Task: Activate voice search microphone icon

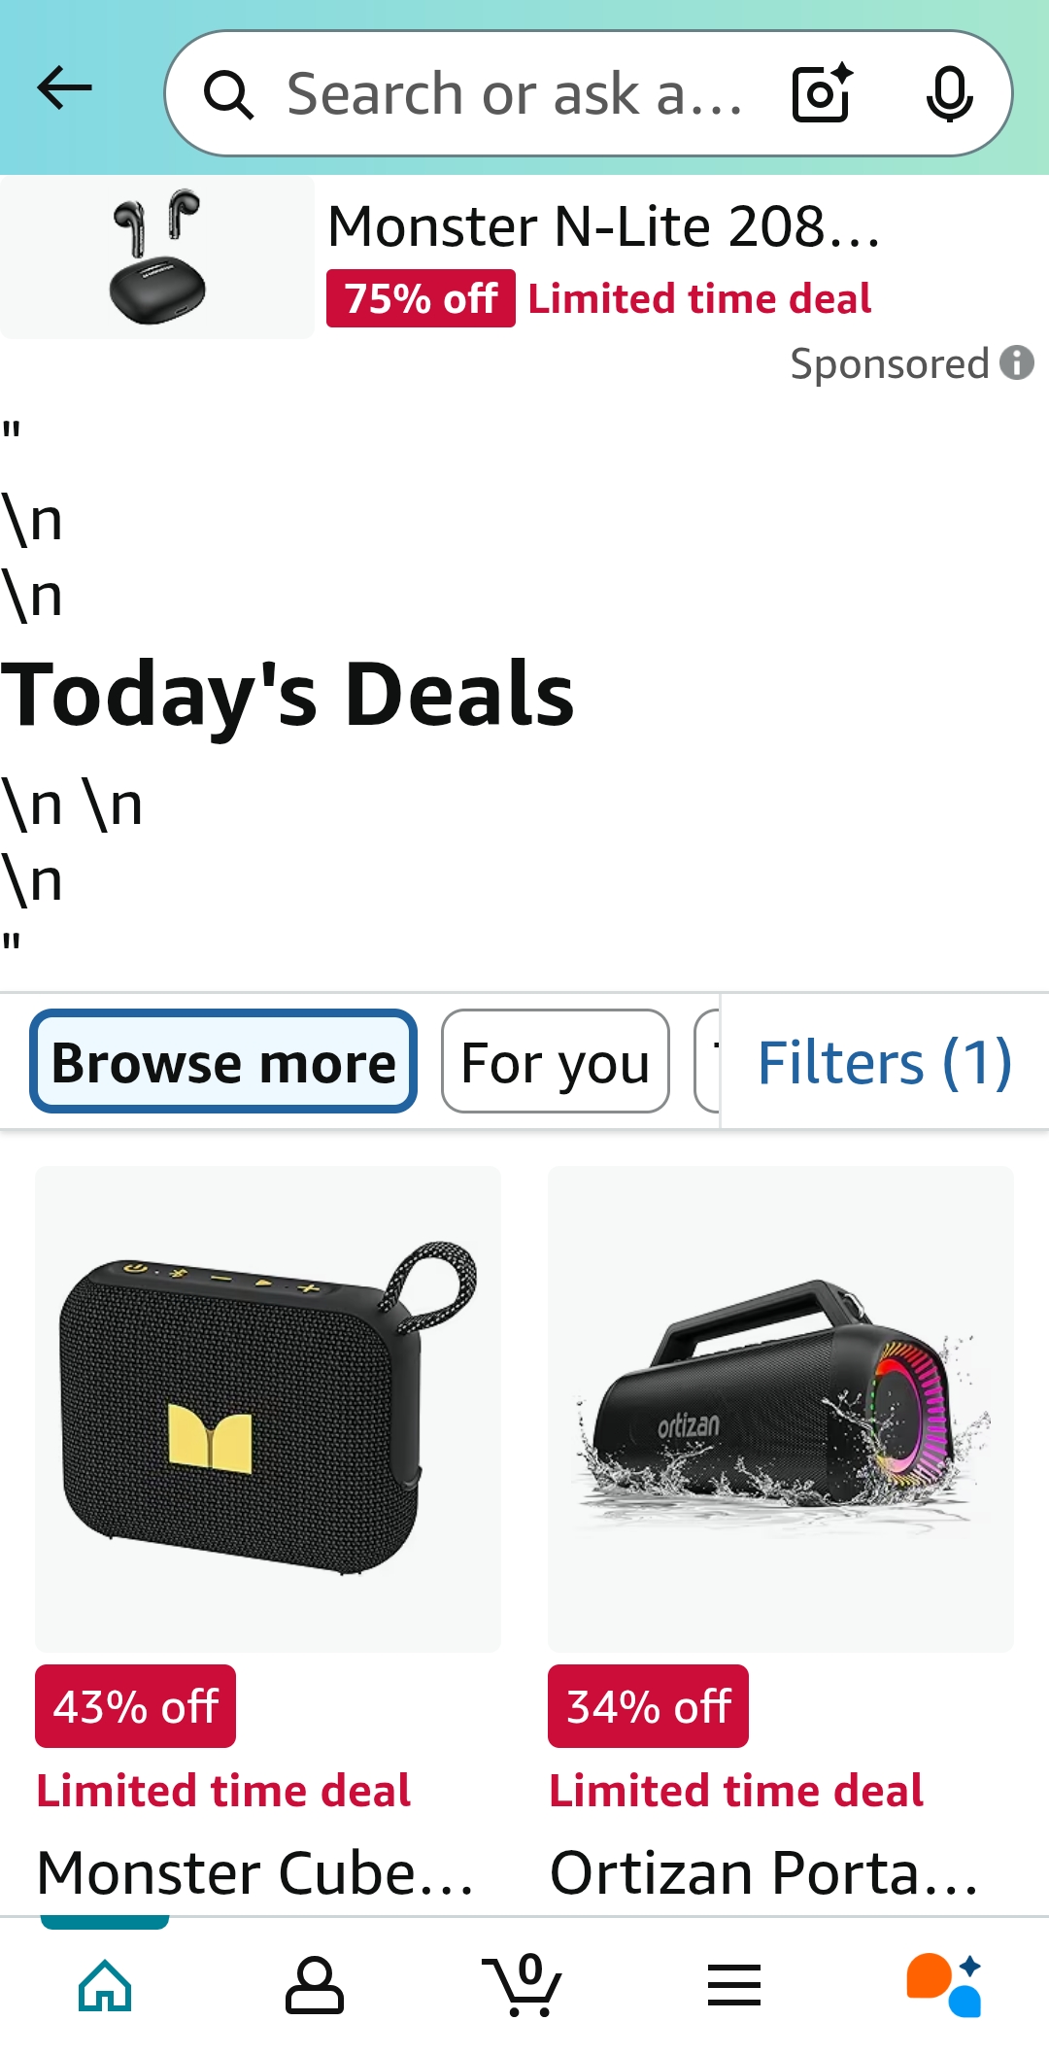Action: 949,93
